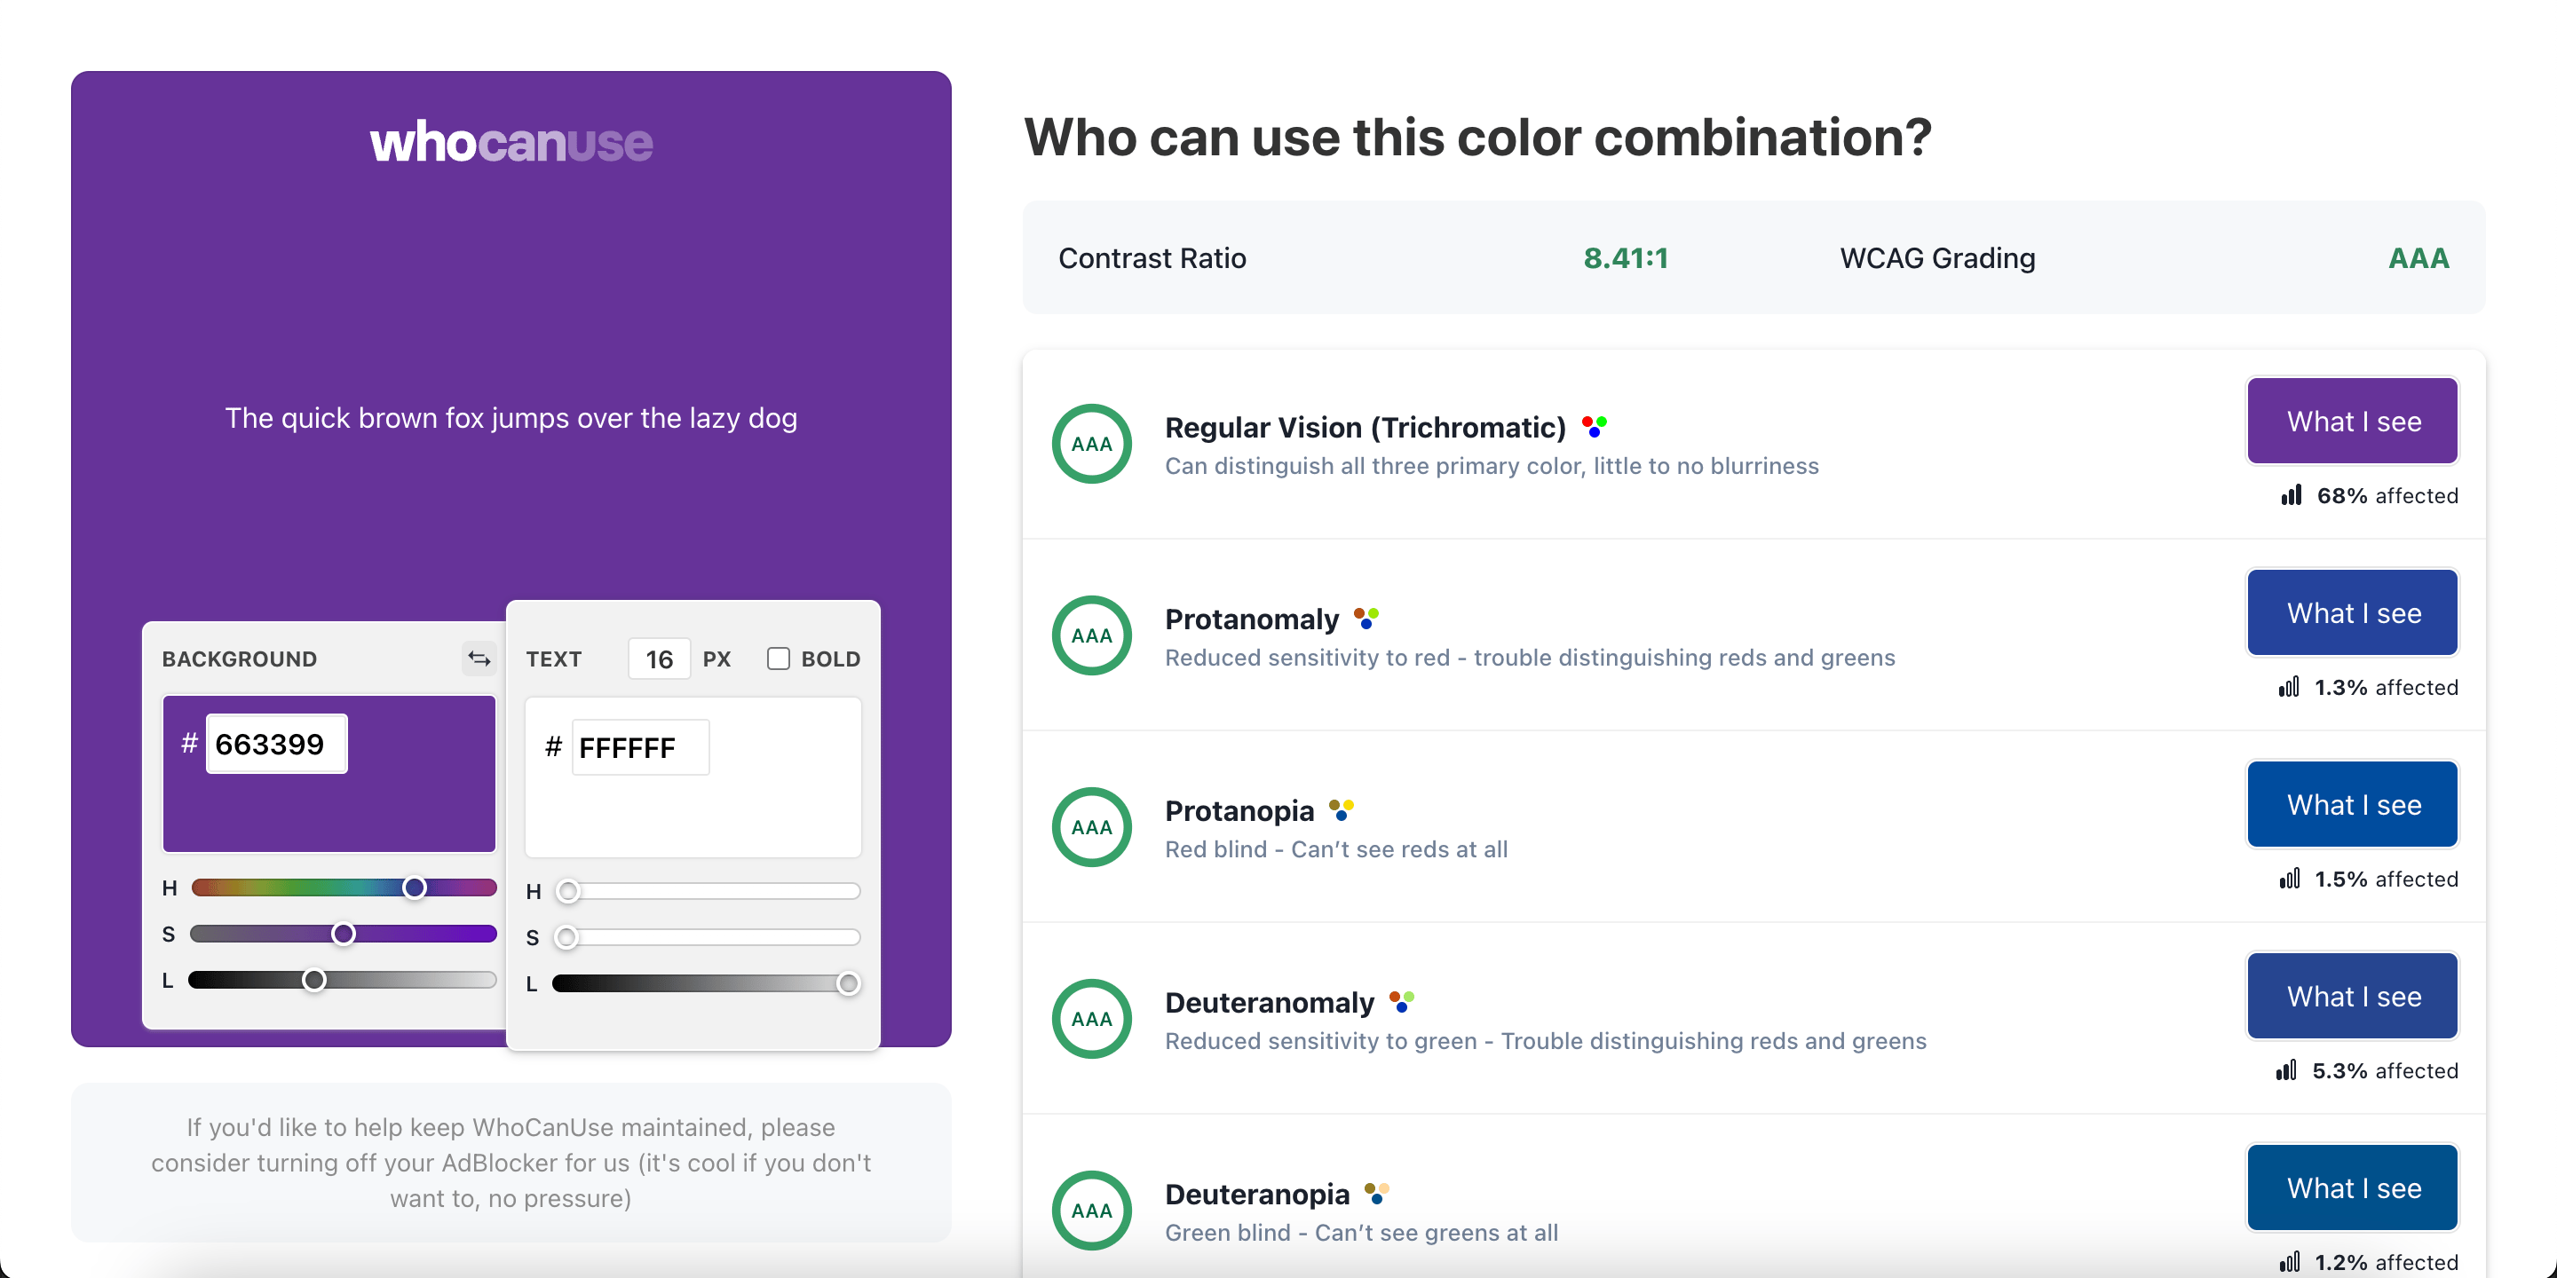Click the background hex field 663399

point(277,743)
